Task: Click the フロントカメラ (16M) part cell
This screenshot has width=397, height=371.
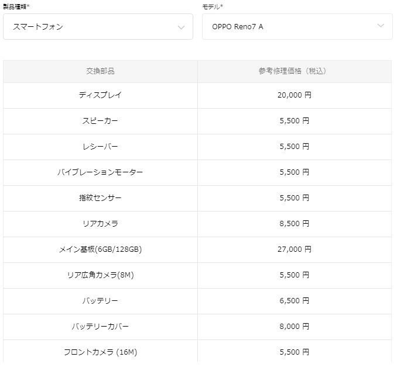Action: click(x=100, y=352)
